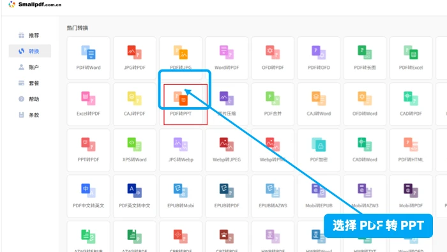The width and height of the screenshot is (447, 252).
Task: Open the PDF转Excel converter tile
Action: 411,58
